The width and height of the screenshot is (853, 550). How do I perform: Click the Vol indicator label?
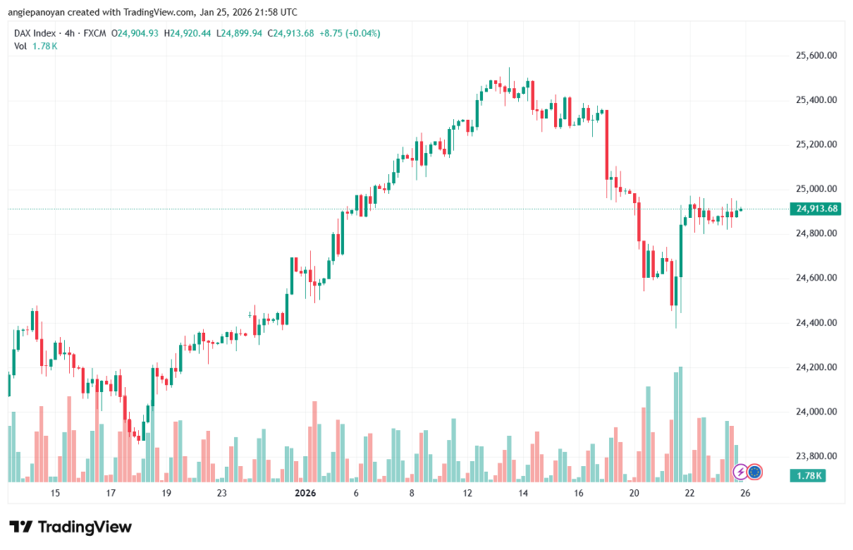tap(21, 46)
